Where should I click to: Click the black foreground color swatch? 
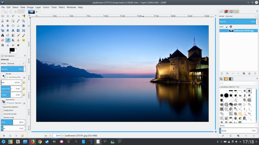(x=12, y=50)
